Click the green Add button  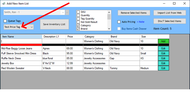[163, 41]
